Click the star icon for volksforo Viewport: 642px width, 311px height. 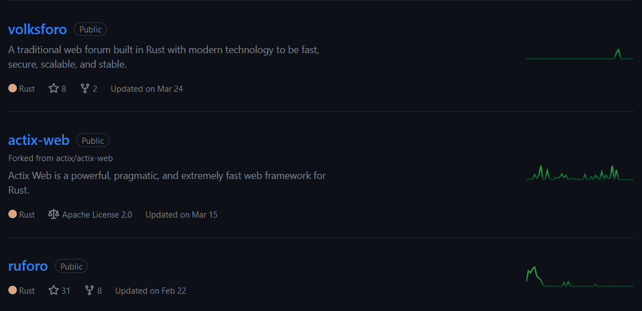(54, 88)
